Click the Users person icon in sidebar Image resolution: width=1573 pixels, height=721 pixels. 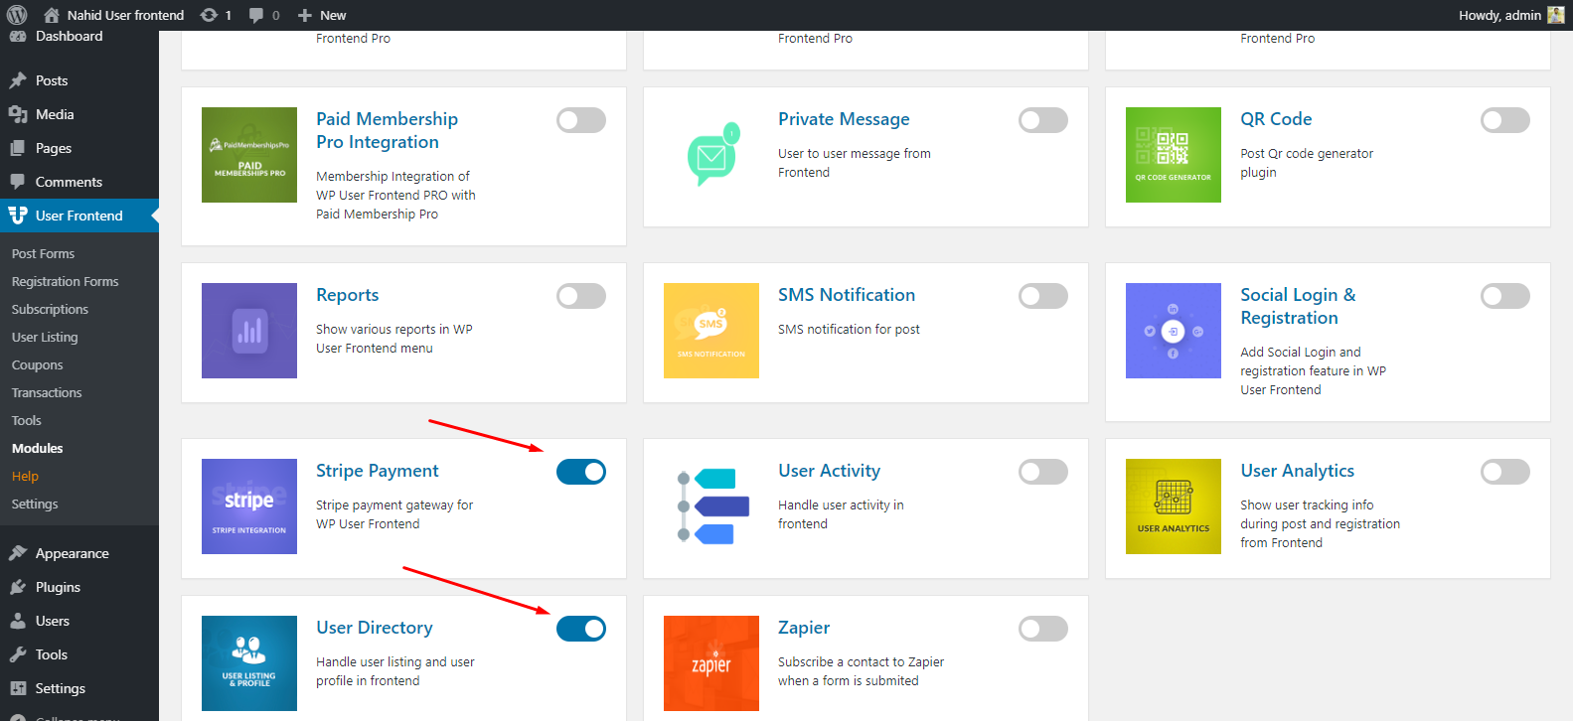click(18, 621)
